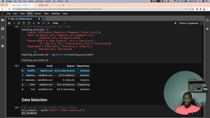The height and width of the screenshot is (118, 210).
Task: Restart the kernel circular arrow icon
Action: [x=44, y=23]
